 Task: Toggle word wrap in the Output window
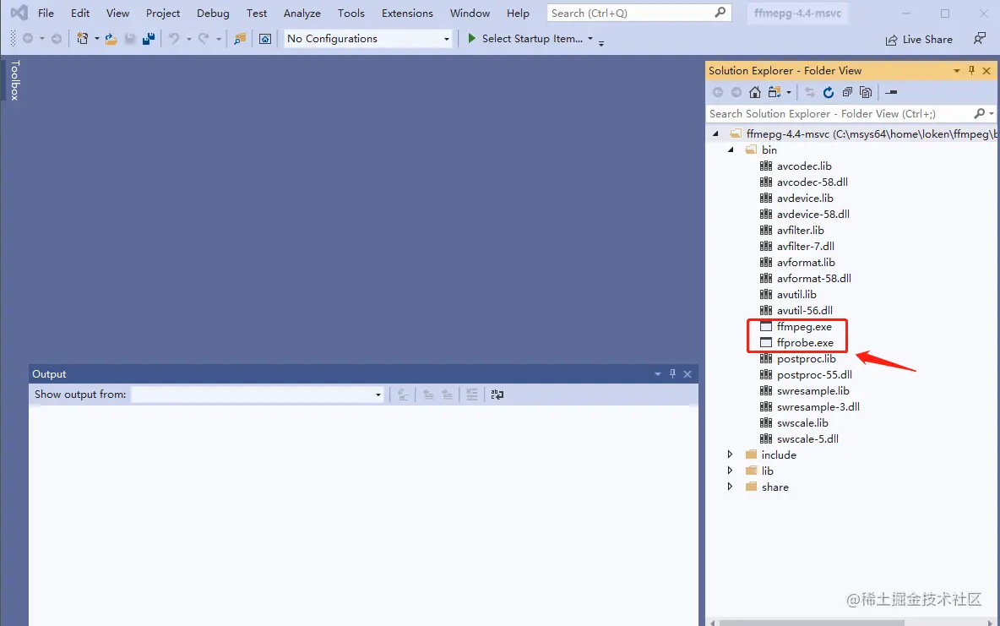pos(497,394)
